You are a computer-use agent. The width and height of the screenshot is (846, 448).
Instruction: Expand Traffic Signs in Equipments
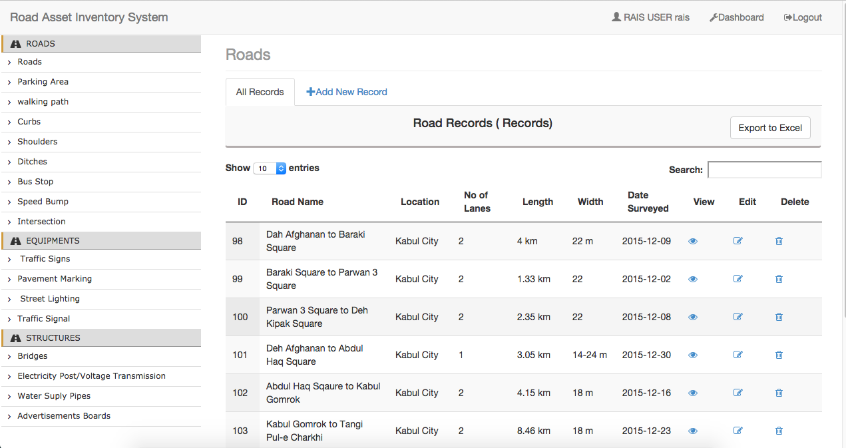pos(45,259)
